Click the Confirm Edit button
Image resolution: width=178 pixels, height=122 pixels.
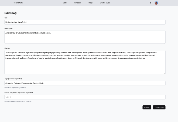159,107
